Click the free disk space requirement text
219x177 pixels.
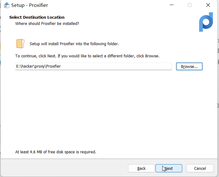(x=56, y=152)
